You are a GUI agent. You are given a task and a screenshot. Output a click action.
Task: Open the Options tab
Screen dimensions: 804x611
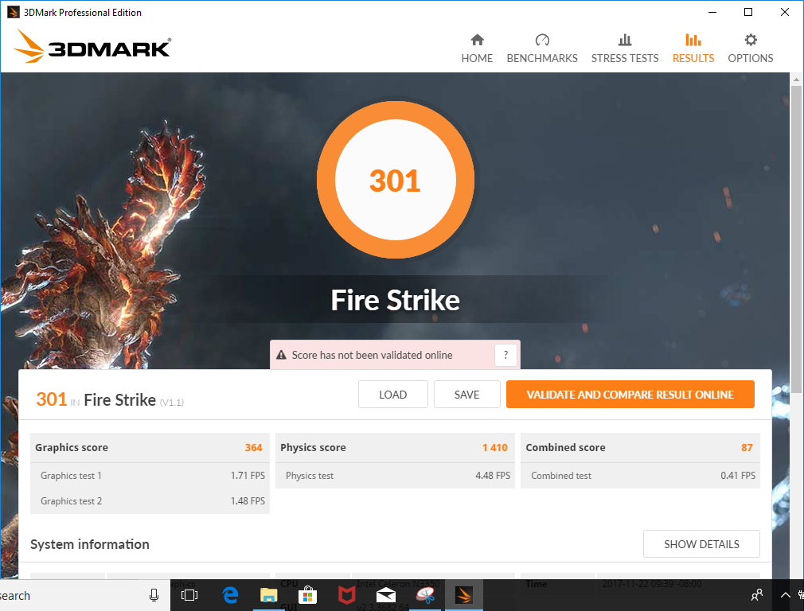[x=750, y=49]
